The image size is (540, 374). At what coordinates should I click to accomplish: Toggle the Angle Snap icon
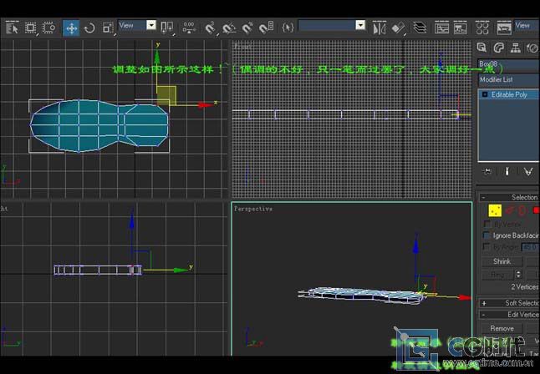click(229, 28)
